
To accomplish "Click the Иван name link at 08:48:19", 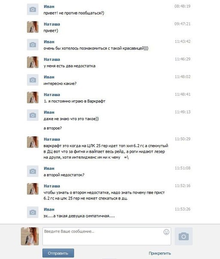I will (49, 6).
